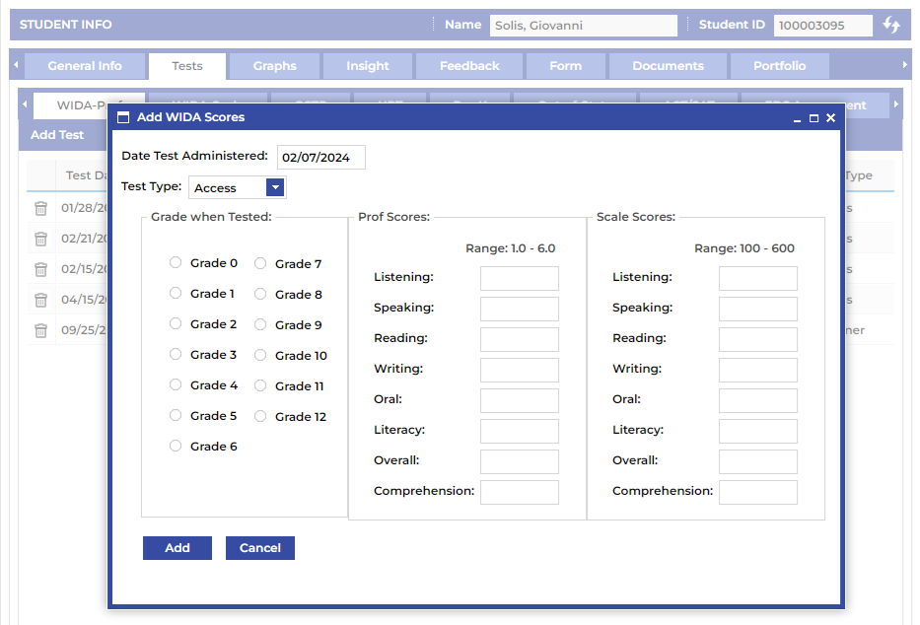Click Prof Scores Speaking field
The width and height of the screenshot is (920, 625).
pyautogui.click(x=520, y=309)
